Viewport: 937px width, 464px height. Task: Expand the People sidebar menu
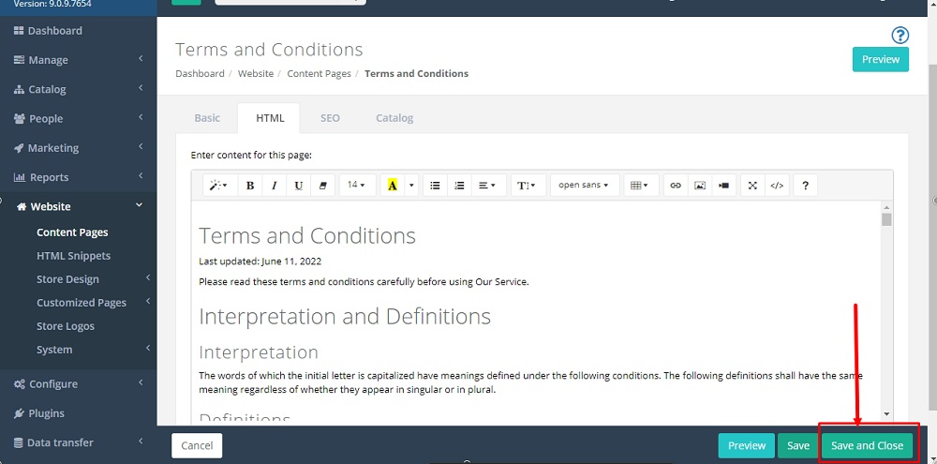coord(79,118)
